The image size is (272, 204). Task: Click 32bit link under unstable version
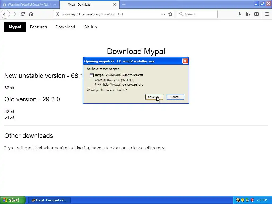coord(9,88)
